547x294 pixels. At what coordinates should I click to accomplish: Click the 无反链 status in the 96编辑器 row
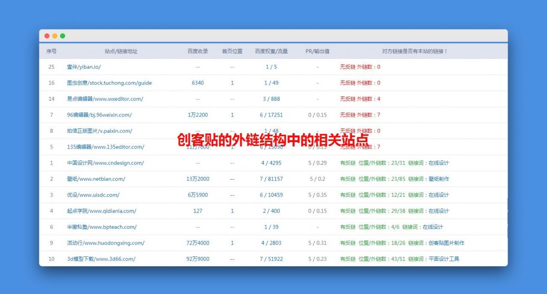pos(360,115)
